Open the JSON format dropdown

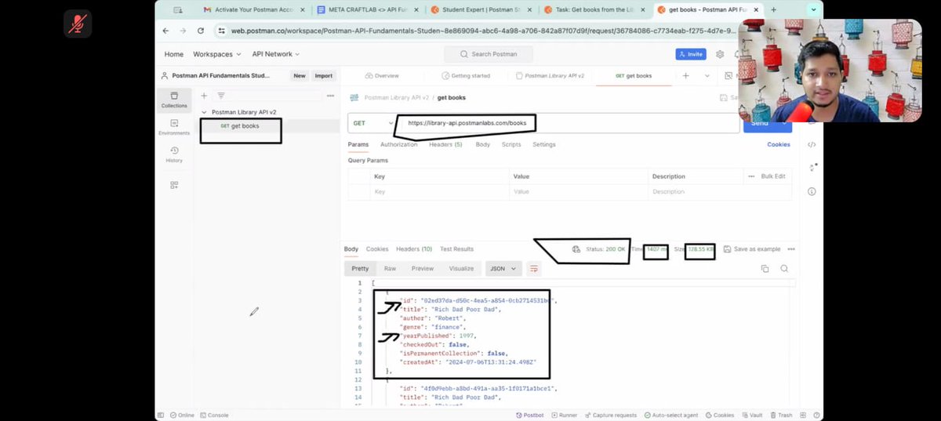pyautogui.click(x=503, y=268)
